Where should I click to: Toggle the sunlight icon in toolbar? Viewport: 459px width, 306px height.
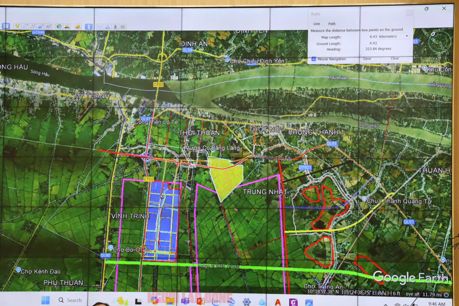pyautogui.click(x=67, y=27)
